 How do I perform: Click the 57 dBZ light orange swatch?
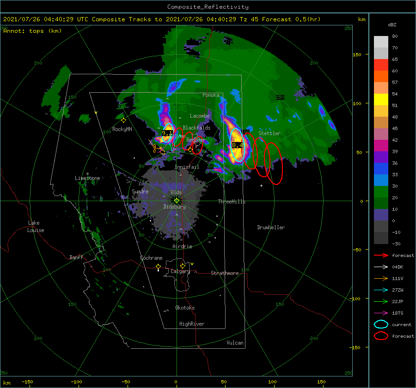click(381, 88)
